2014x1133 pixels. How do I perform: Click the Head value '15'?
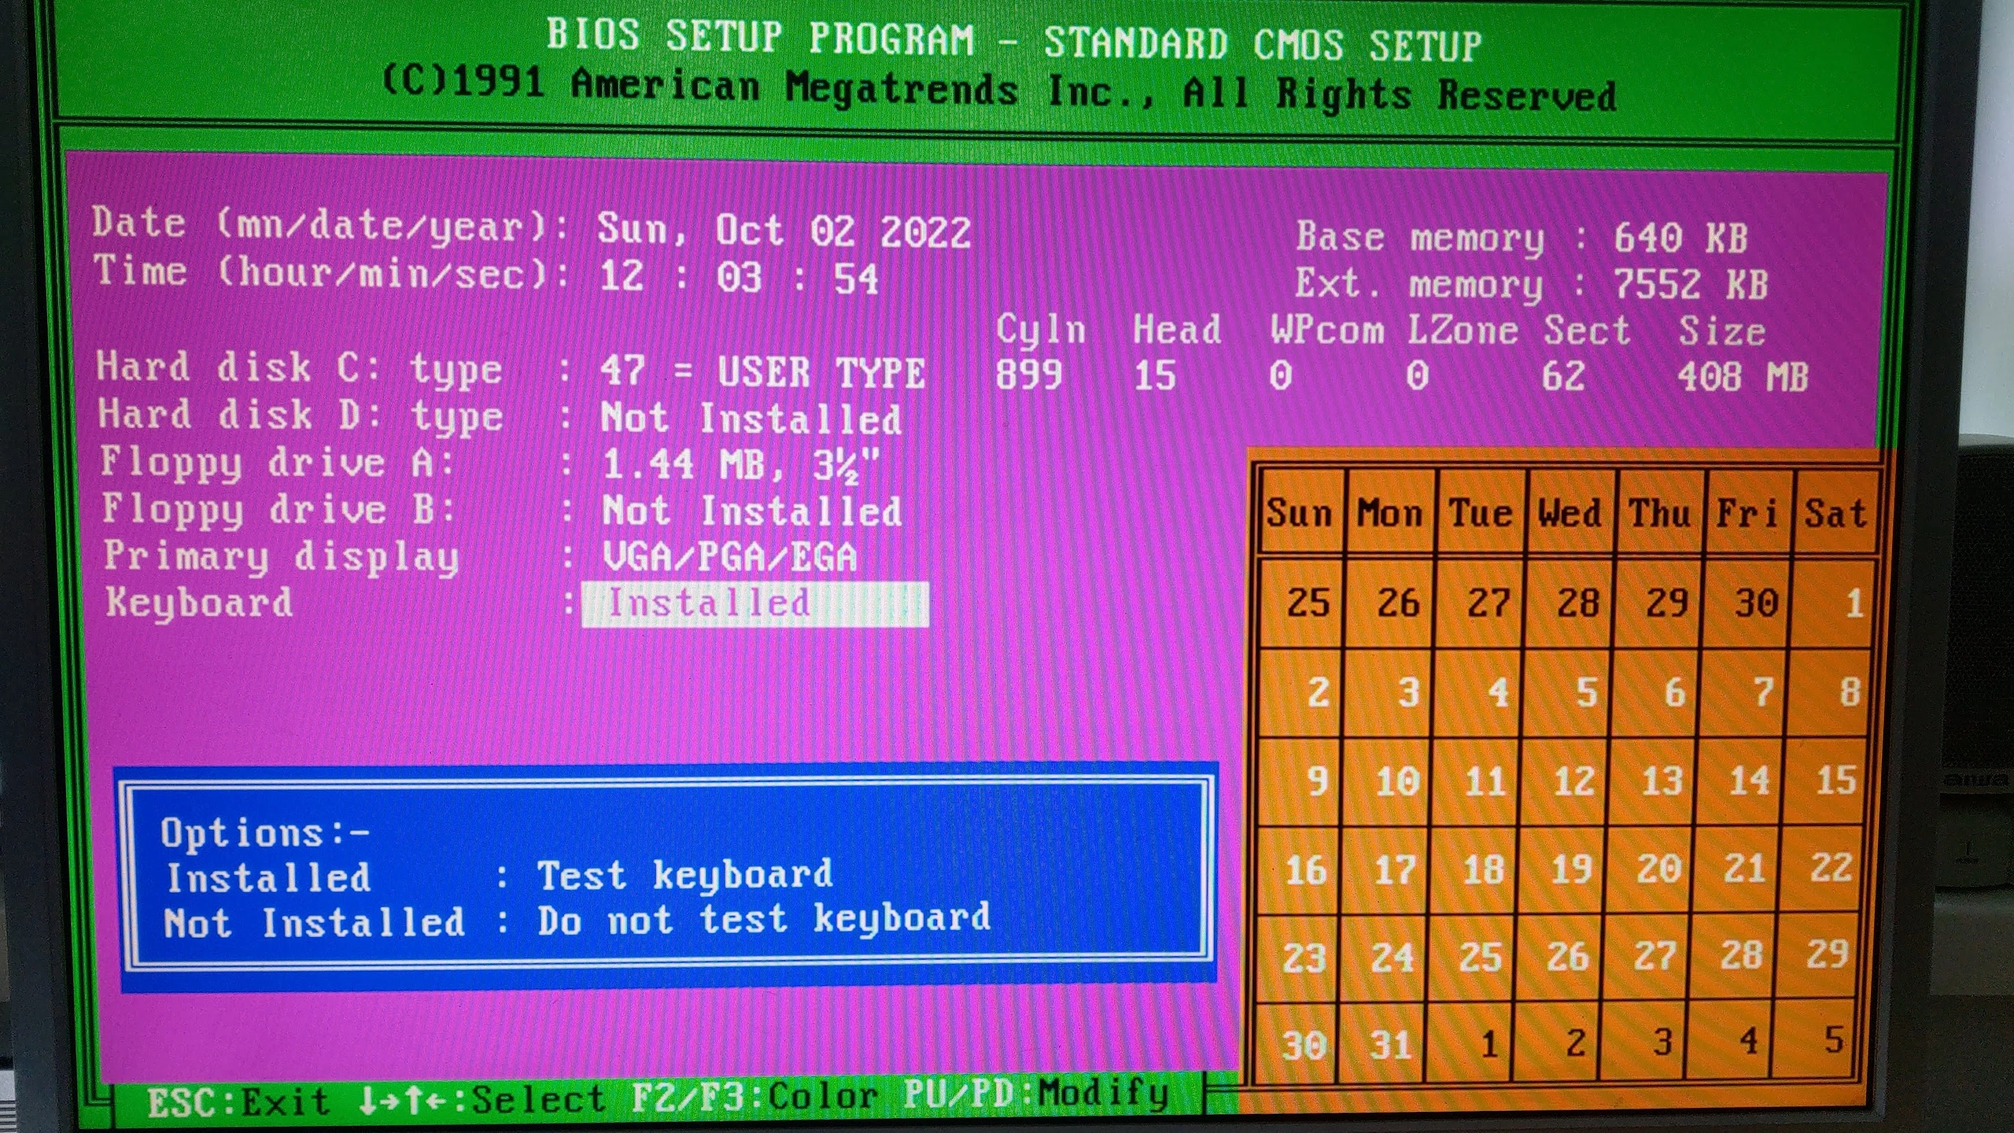coord(1155,376)
